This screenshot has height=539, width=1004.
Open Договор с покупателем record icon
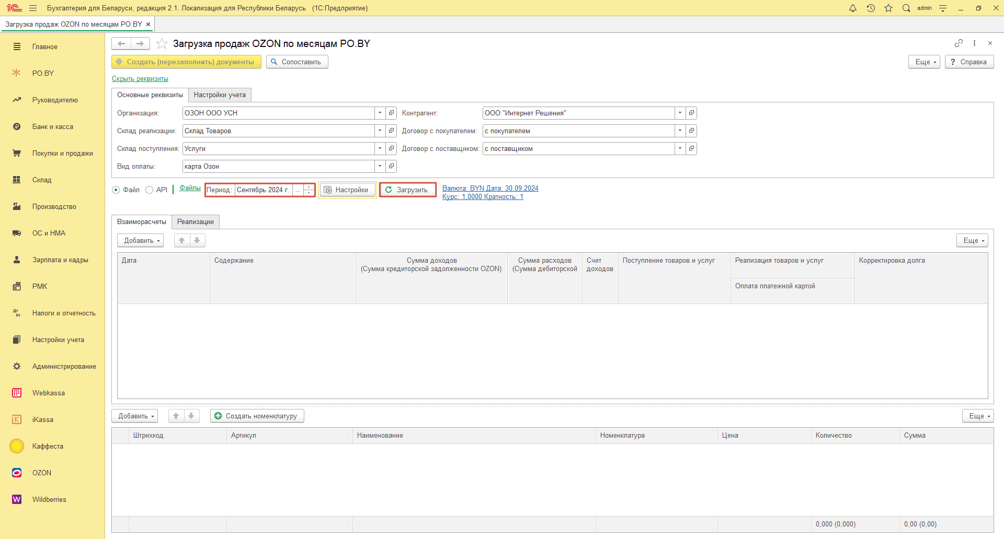click(691, 131)
